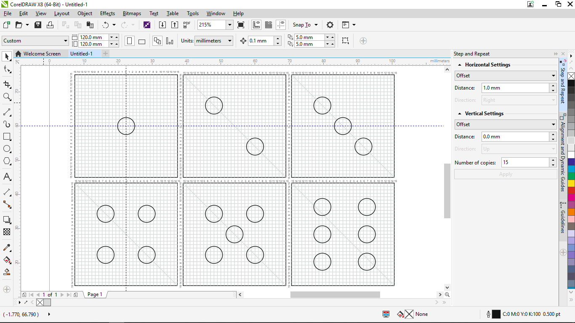Toggle Treat All Objects as Filled
The width and height of the screenshot is (575, 323).
(x=345, y=41)
